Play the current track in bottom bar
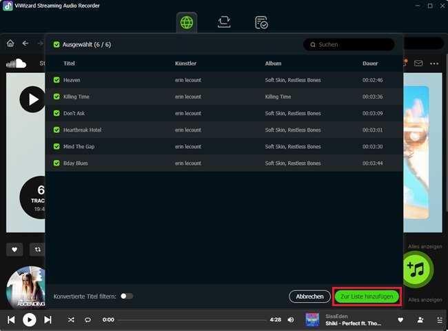This screenshot has width=448, height=331. click(x=30, y=320)
